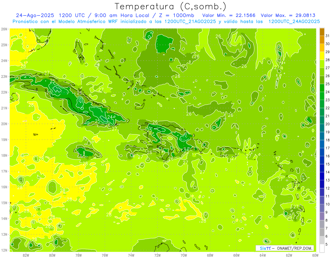This screenshot has height=259, width=335.
Task: Click the "12N" latitude axis label
Action: coord(4,250)
